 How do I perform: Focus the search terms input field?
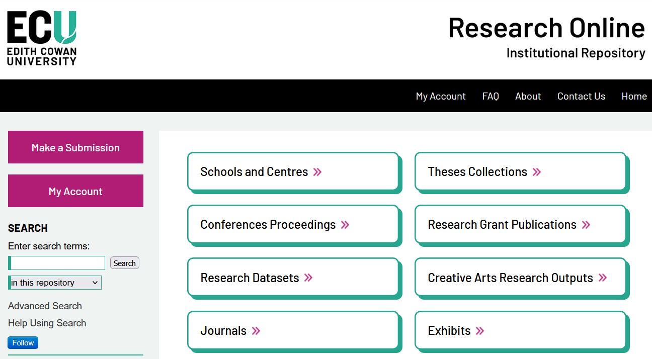(57, 263)
